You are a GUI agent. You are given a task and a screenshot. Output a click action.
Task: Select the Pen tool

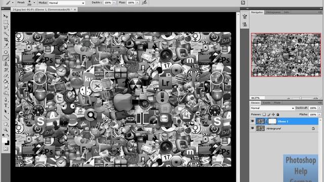(x=6, y=100)
